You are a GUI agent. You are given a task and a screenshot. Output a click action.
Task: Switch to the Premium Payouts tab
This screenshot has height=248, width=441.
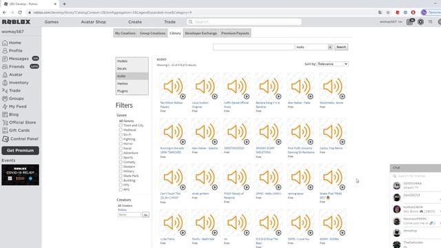235,33
